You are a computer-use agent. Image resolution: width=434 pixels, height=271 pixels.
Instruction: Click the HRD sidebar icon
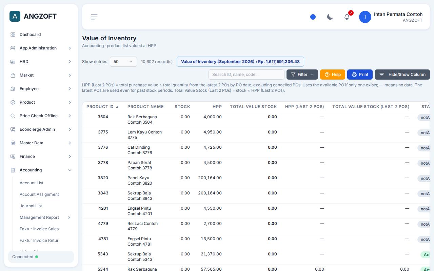(x=13, y=62)
